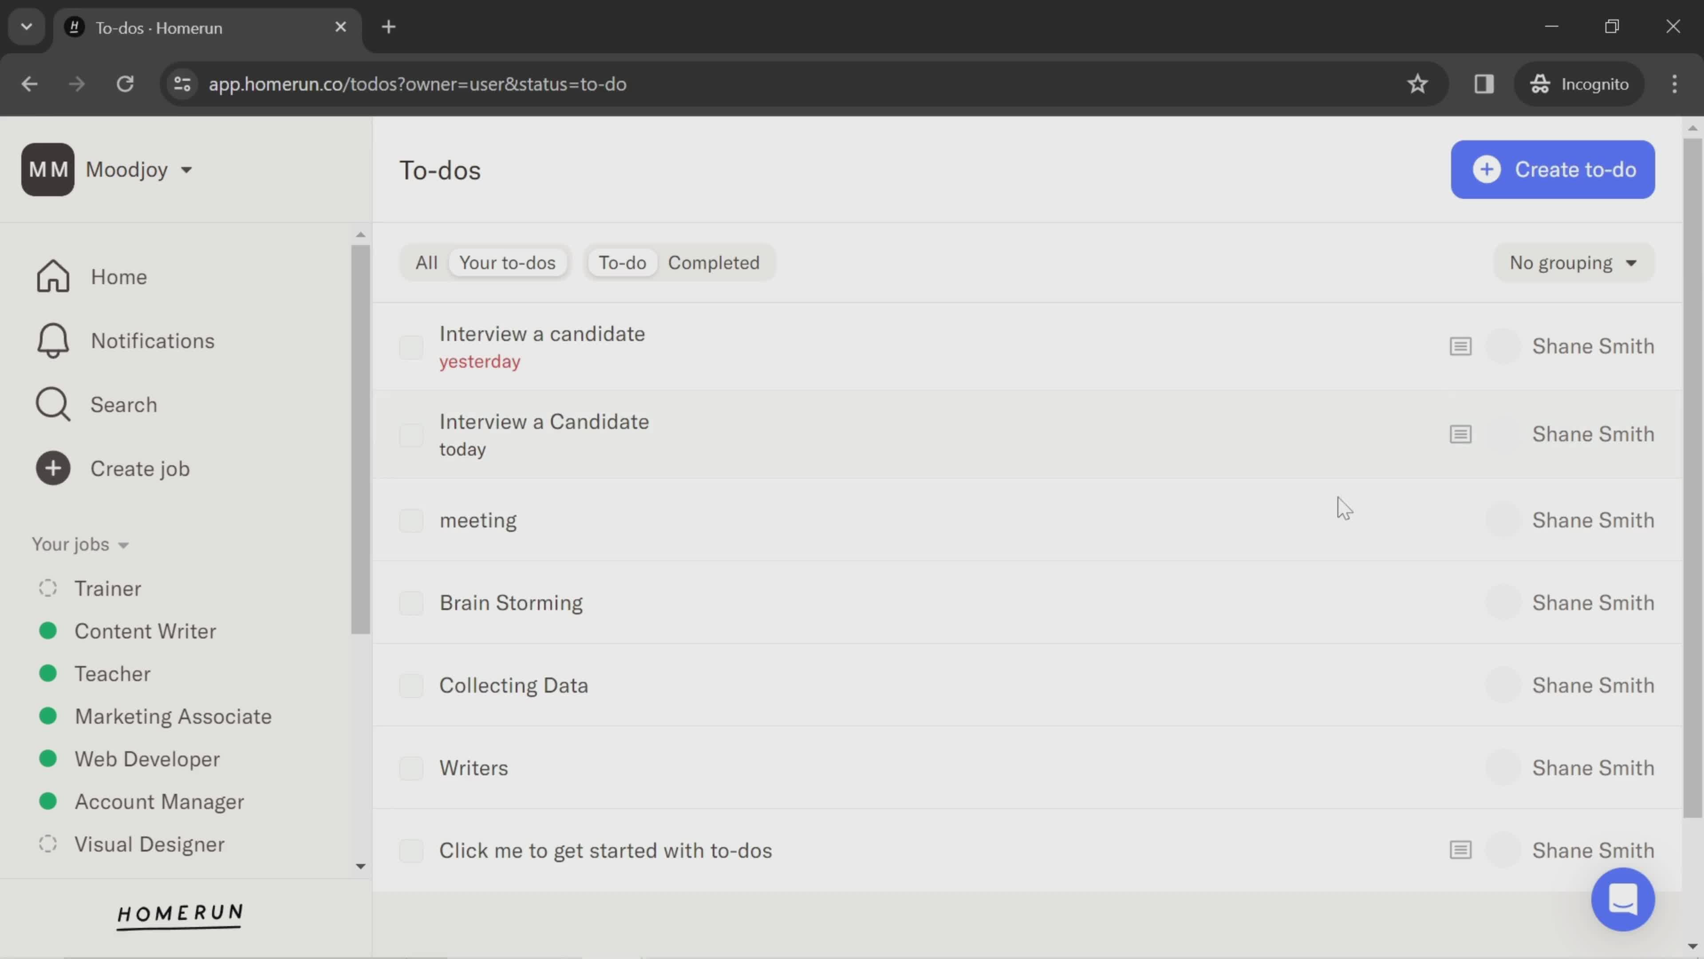Open the chat support bubble
Image resolution: width=1704 pixels, height=959 pixels.
pos(1623,900)
